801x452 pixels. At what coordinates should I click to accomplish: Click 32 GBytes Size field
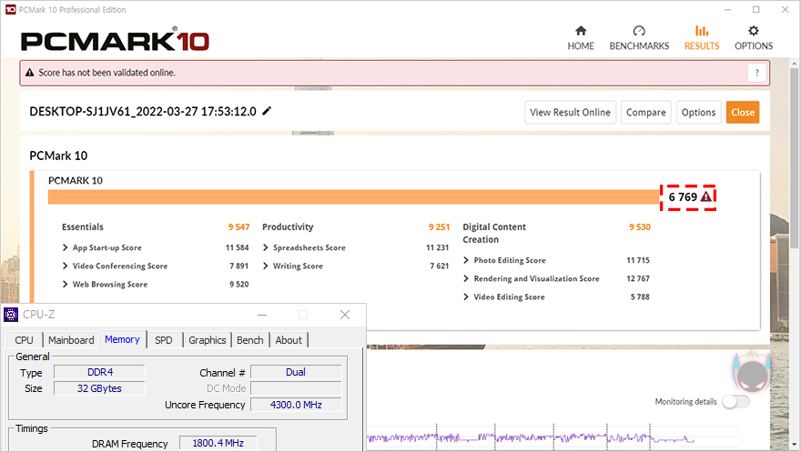(99, 388)
